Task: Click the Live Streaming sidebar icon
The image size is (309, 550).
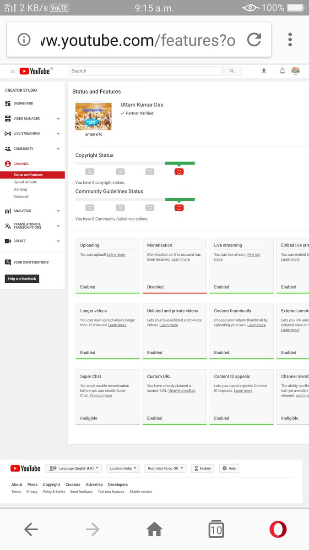Action: click(x=8, y=134)
